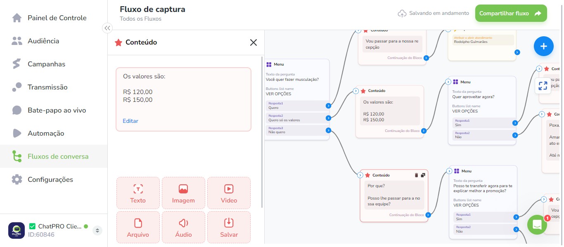Click the ChatPRO account avatar
Screen dimensions: 564x247
(x=17, y=231)
